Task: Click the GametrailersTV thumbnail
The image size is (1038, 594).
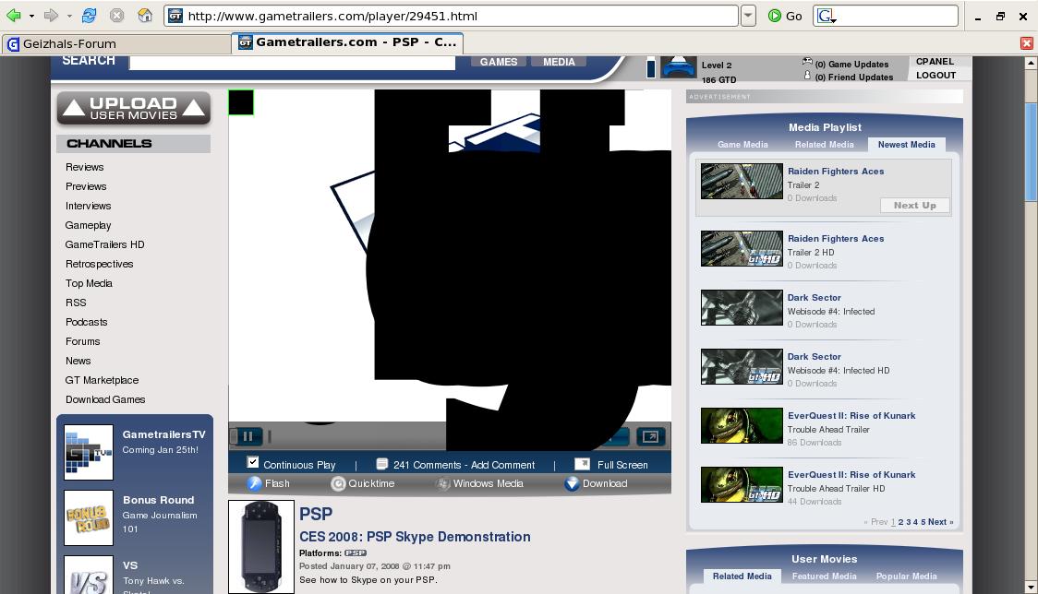Action: pos(89,453)
